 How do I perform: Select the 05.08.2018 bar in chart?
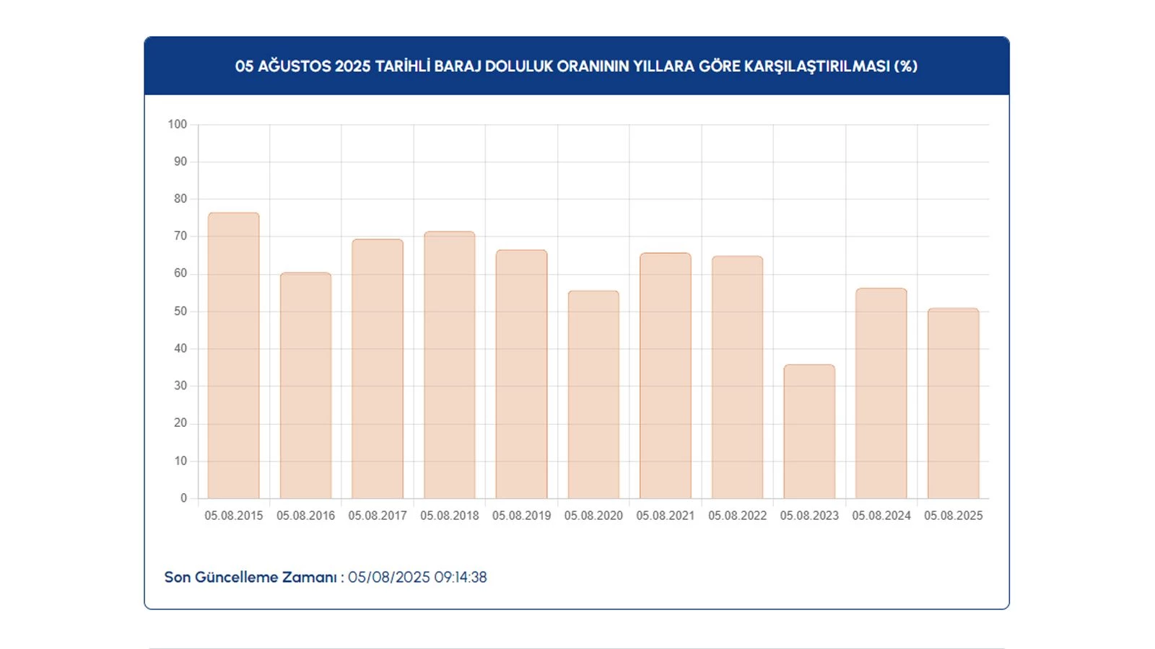[x=449, y=365]
